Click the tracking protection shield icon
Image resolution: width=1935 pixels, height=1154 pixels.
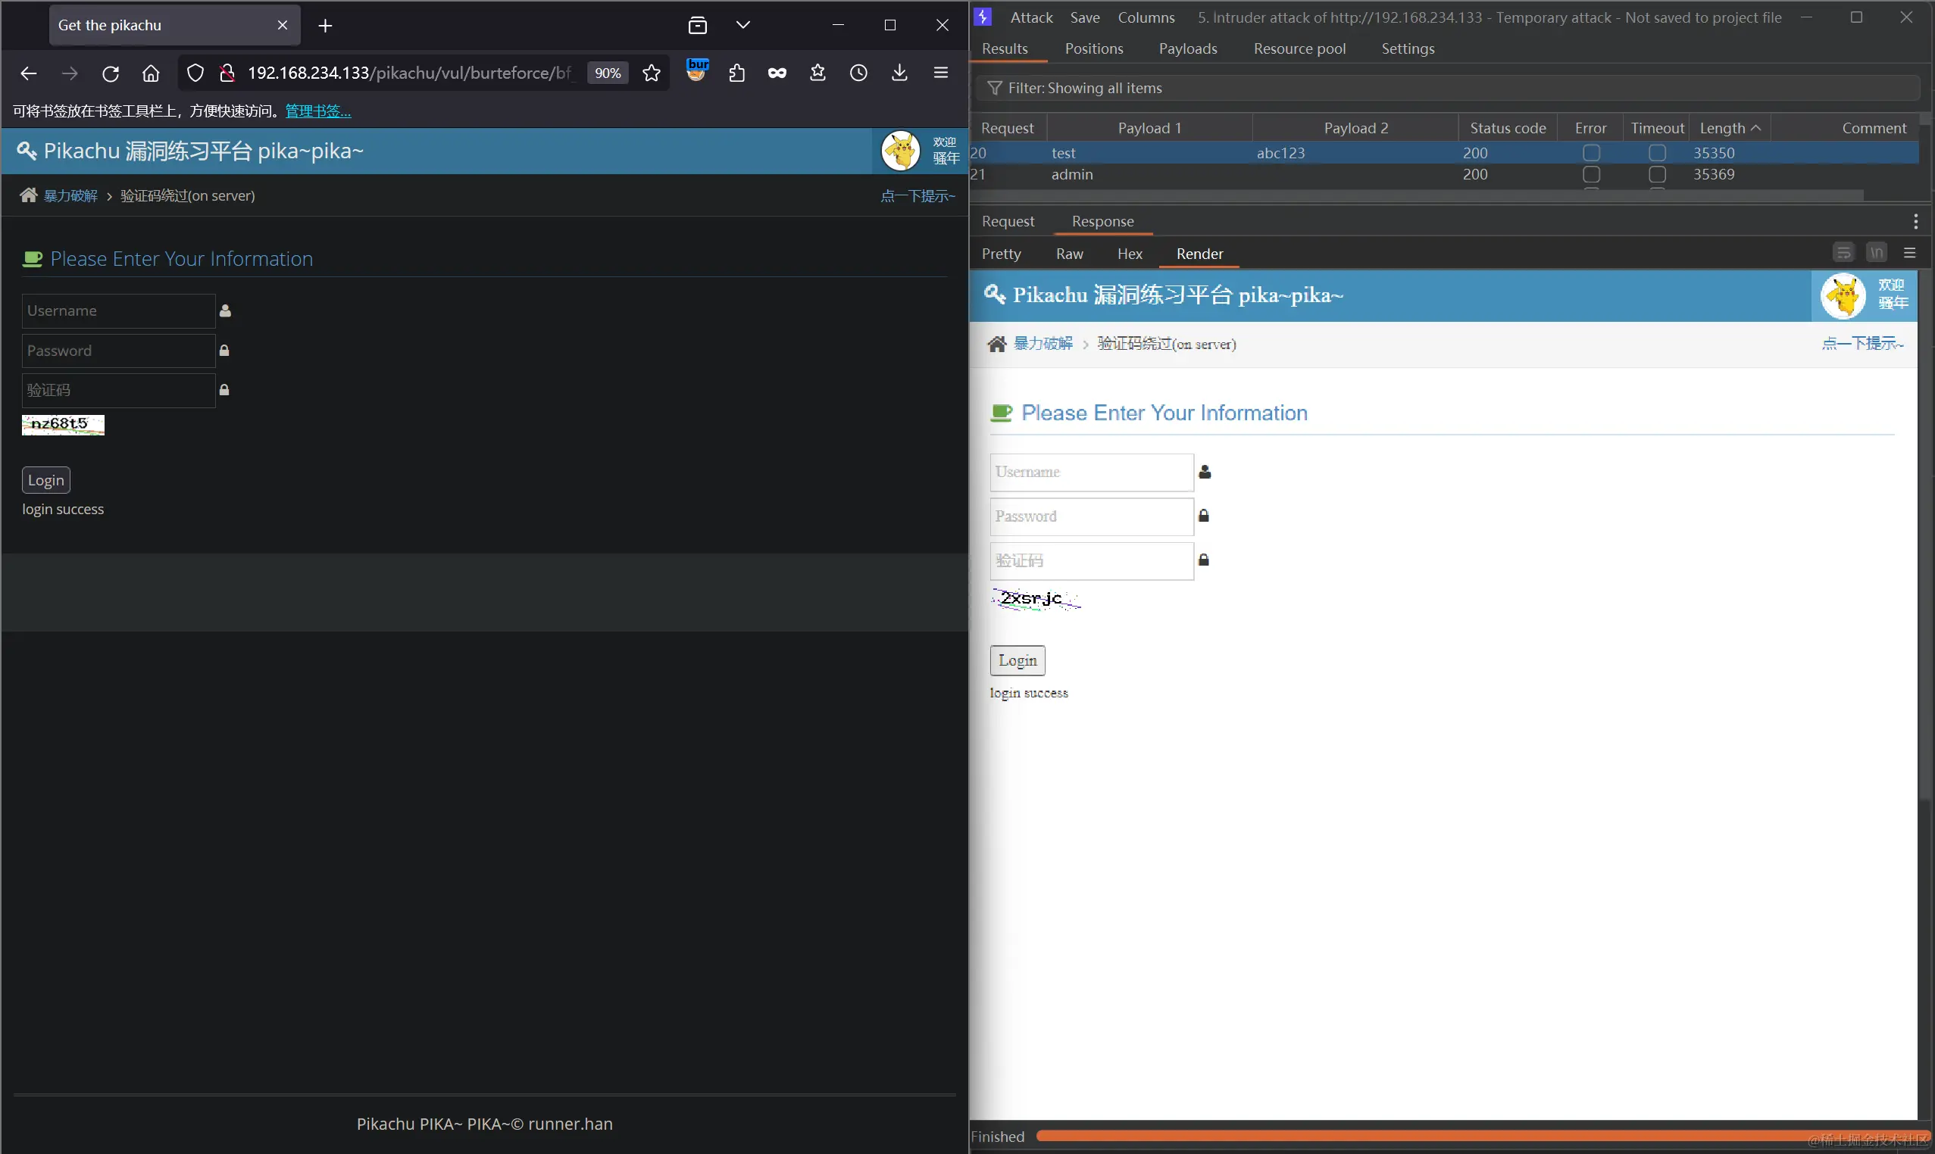click(x=195, y=73)
